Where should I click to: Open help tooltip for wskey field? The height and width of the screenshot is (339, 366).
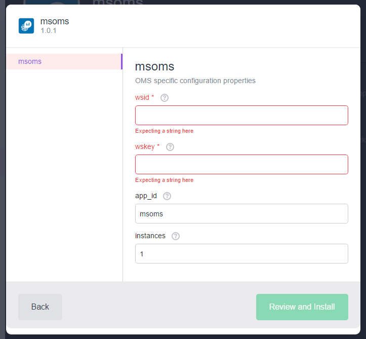click(170, 147)
